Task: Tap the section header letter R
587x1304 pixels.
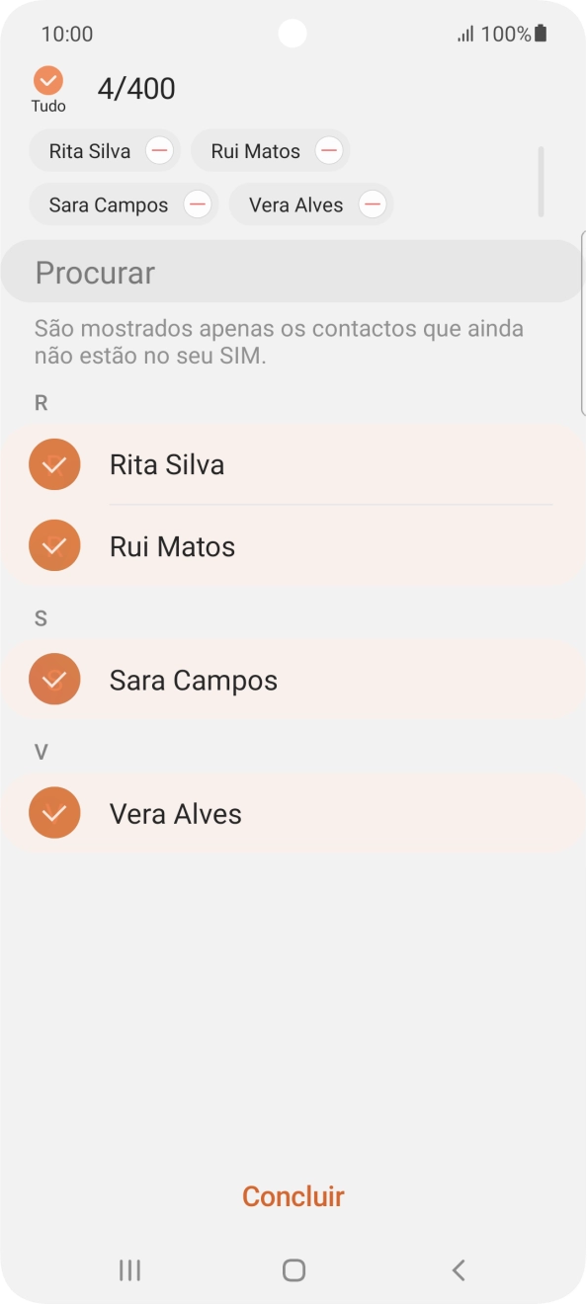Action: [41, 402]
